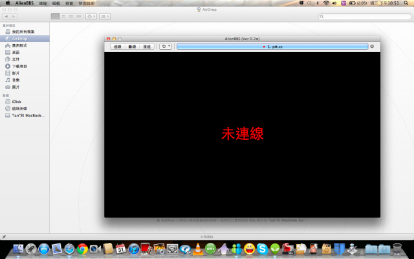Open Google Chrome from the Dock
414x259 pixels.
point(82,249)
